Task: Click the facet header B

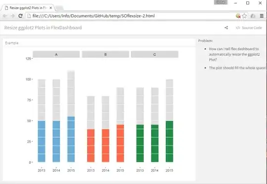Action: (105, 54)
